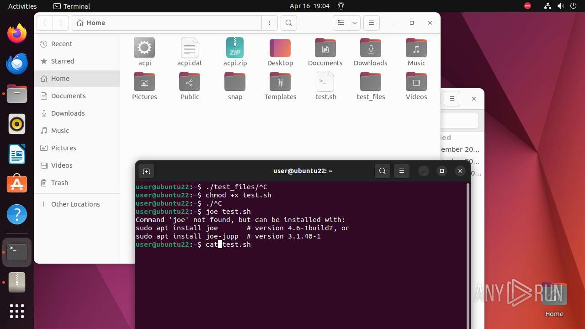585x329 pixels.
Task: Select the Public folder icon
Action: coord(190,86)
